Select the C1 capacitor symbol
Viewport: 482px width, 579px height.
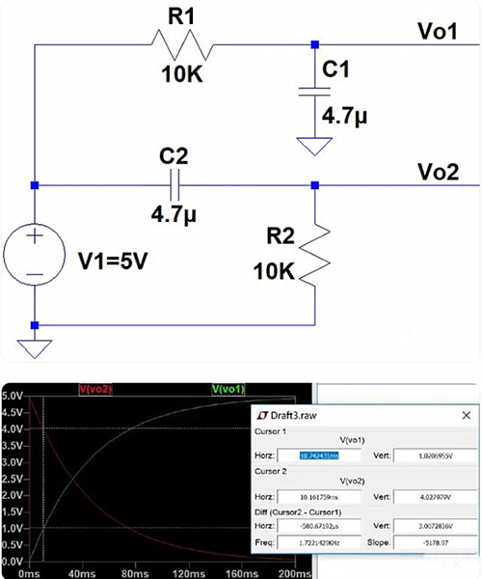tap(314, 92)
